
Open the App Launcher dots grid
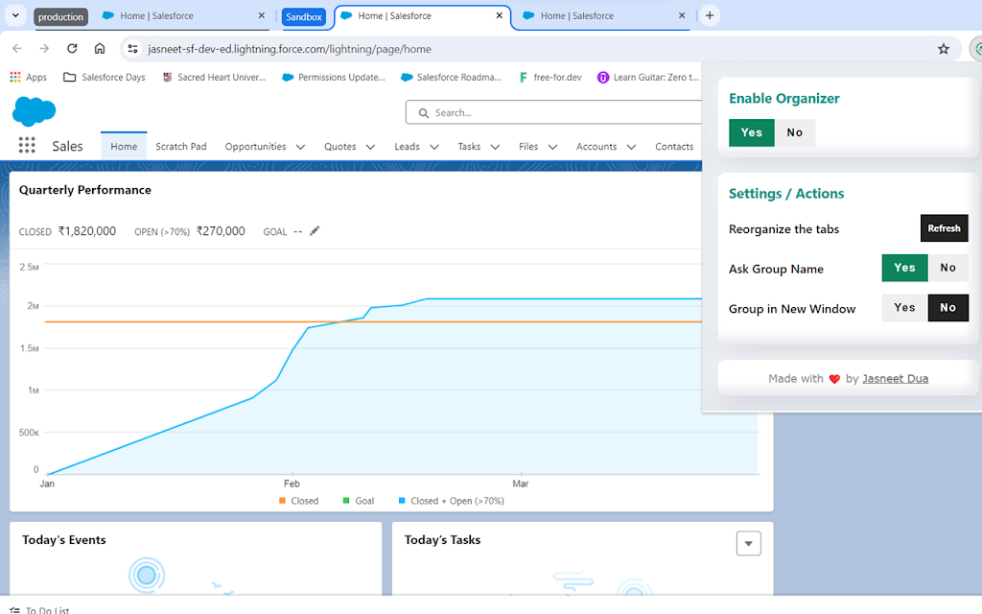(27, 146)
